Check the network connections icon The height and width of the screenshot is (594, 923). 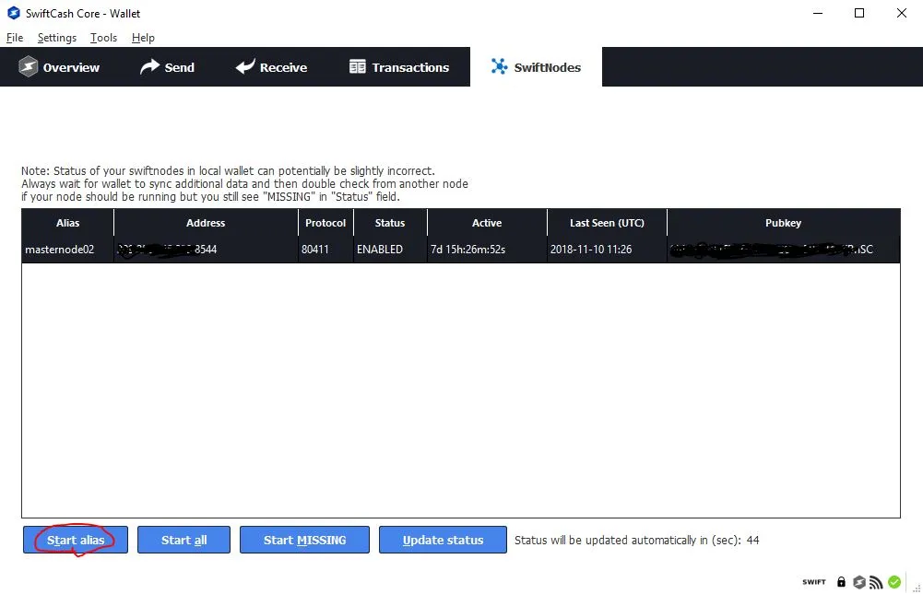876,582
